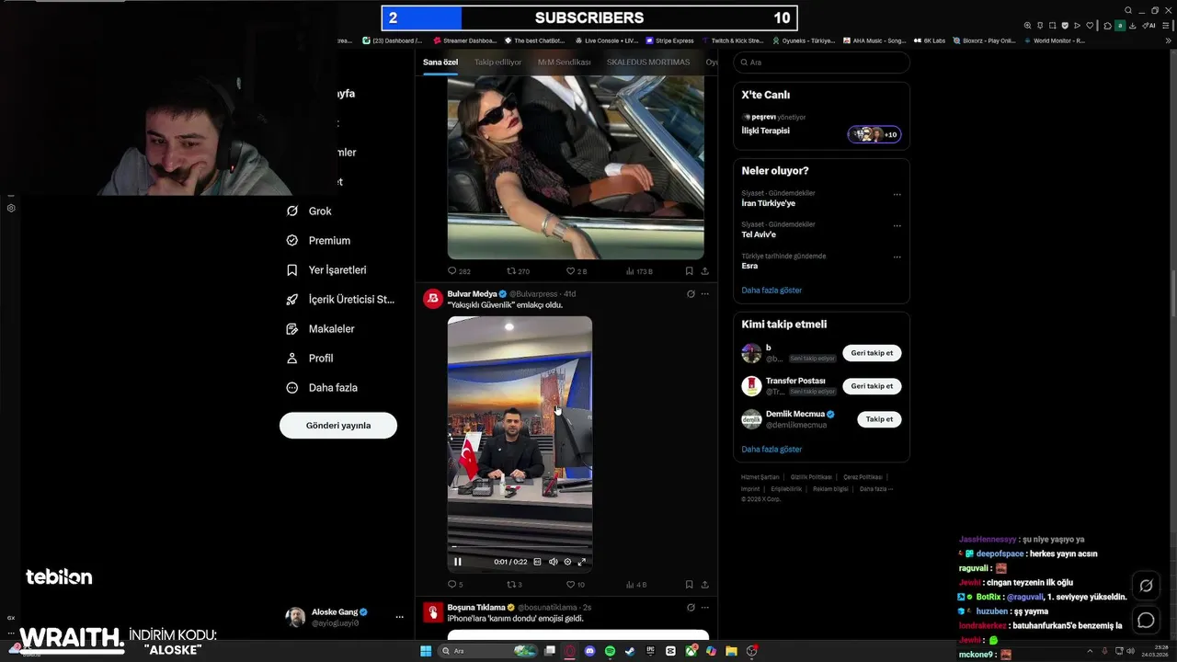Switch to SKALEDUS MORTIMAS tab
1177x662 pixels.
(x=648, y=63)
